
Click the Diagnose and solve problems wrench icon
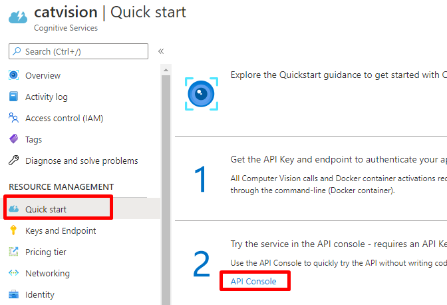click(13, 160)
